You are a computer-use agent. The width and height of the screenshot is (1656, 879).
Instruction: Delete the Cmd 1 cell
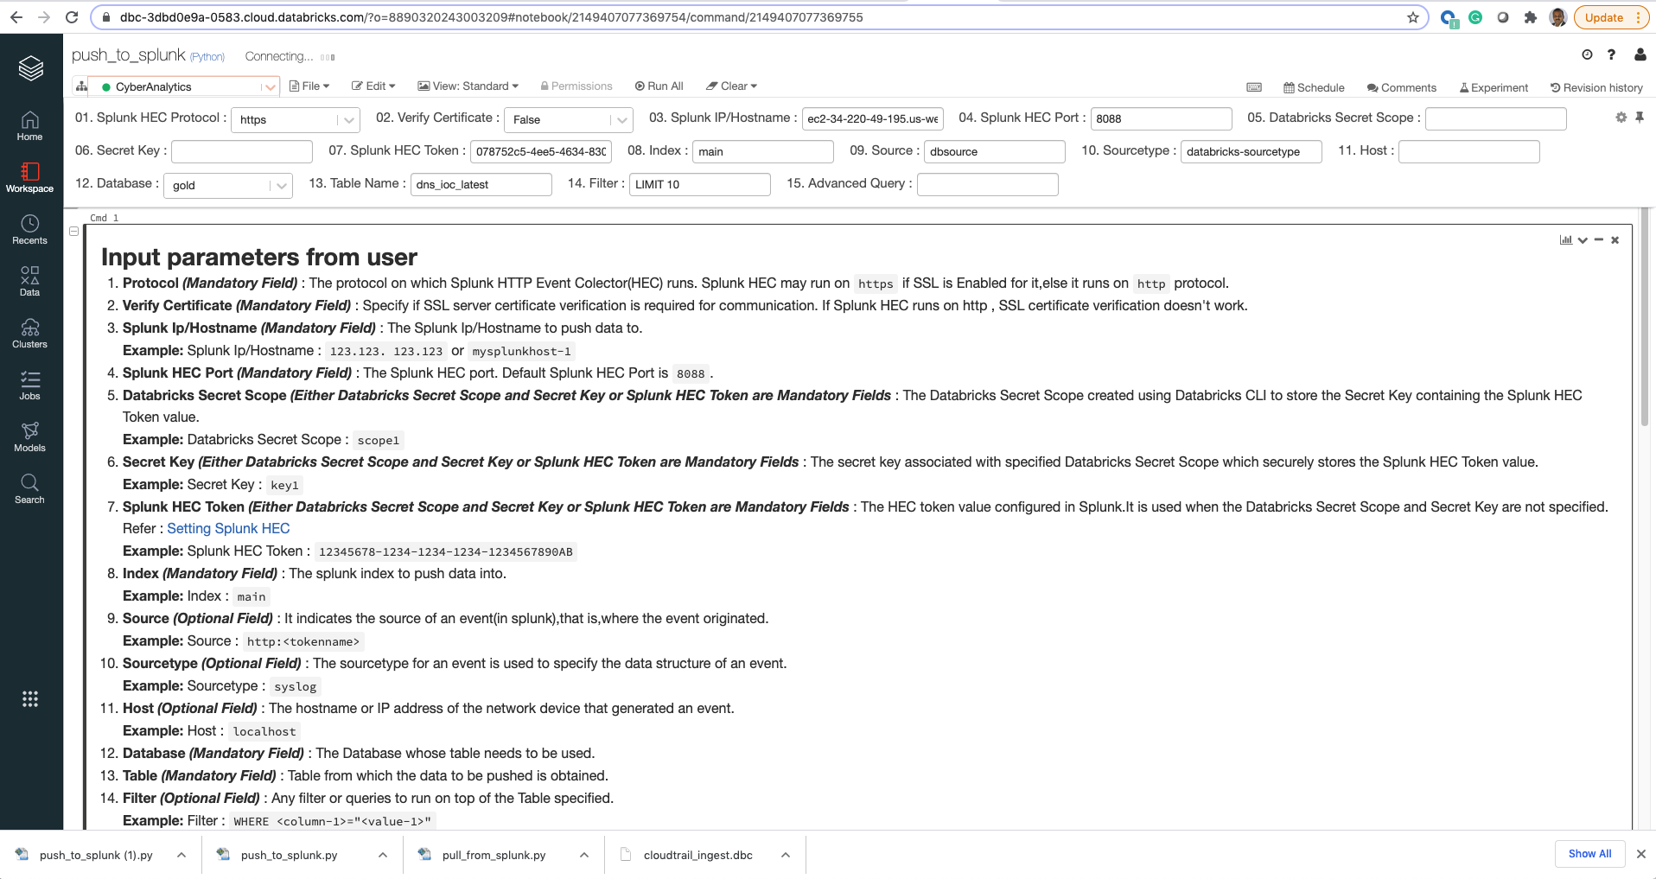(1615, 240)
